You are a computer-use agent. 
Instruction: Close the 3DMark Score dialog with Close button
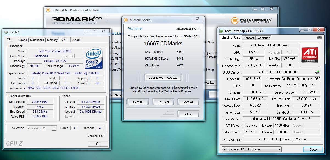pos(189,114)
